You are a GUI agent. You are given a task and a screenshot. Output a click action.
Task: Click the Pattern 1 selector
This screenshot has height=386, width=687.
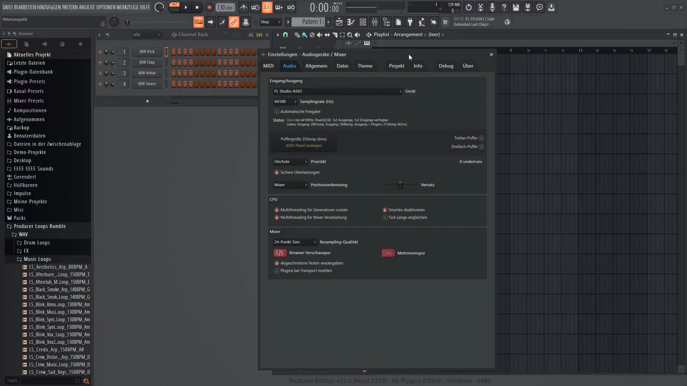(x=308, y=22)
